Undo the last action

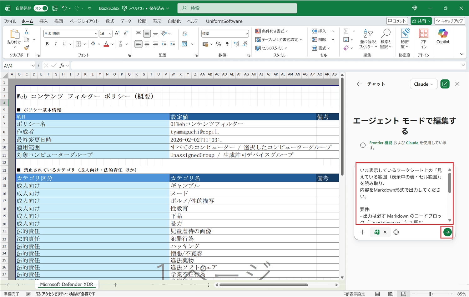[64, 8]
